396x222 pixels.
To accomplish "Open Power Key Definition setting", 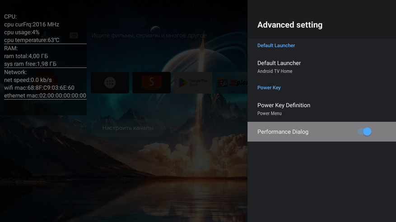I will (x=321, y=109).
